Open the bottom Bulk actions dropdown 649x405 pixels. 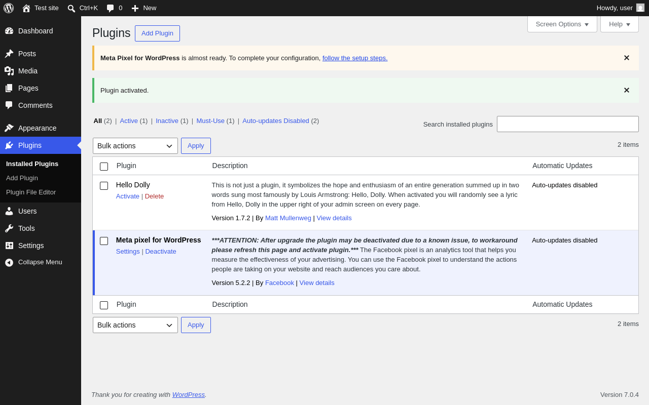point(135,325)
